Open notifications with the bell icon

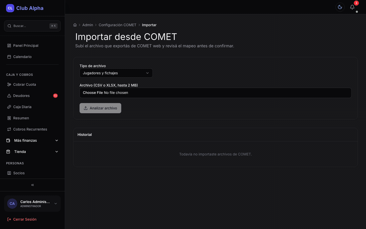[x=352, y=7]
